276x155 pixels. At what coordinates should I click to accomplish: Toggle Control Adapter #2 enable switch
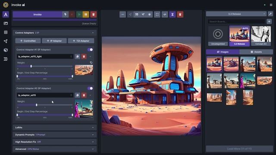90,88
